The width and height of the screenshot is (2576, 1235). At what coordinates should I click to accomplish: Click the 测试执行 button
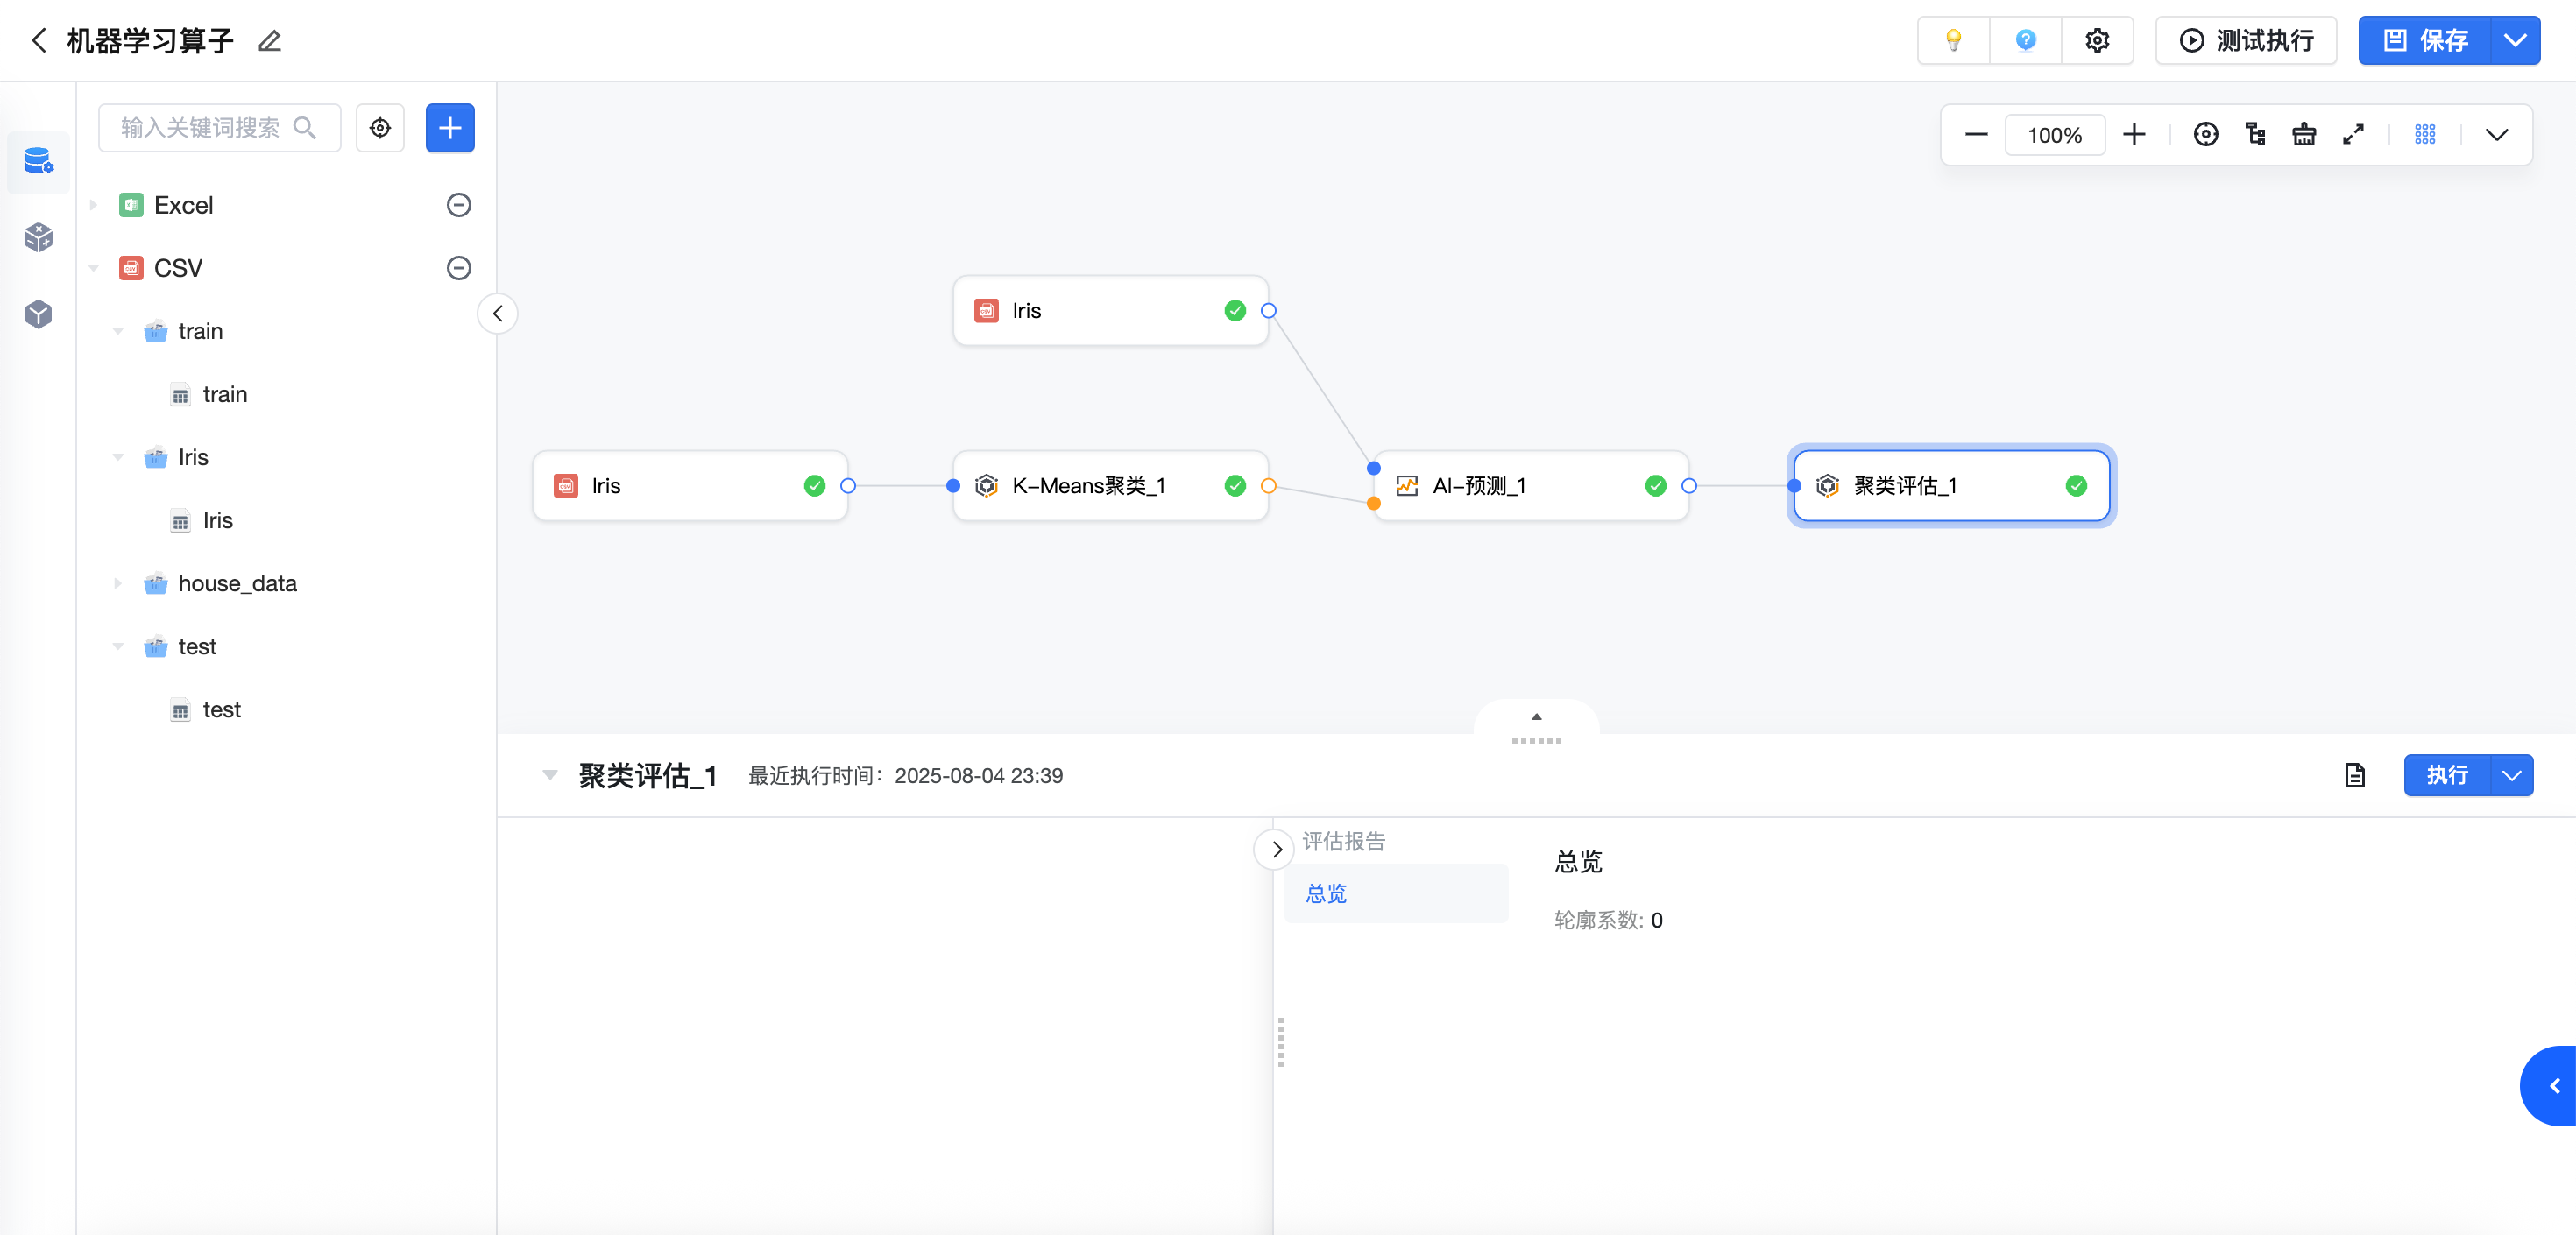point(2246,40)
